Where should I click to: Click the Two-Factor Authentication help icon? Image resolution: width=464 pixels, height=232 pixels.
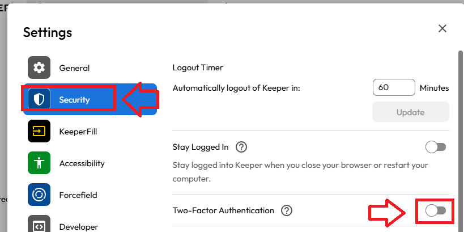287,210
